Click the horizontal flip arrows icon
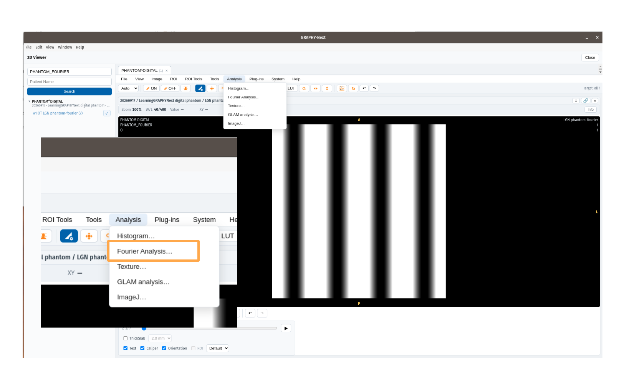624x389 pixels. point(316,88)
